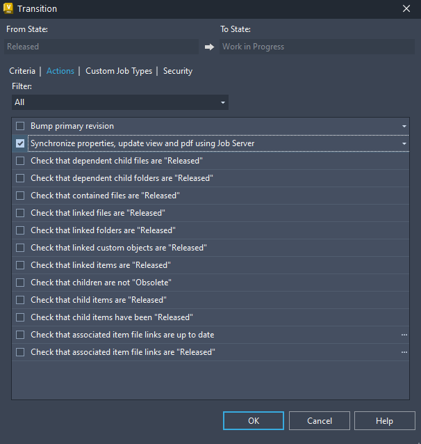Open the Filter dropdown showing All

[120, 102]
